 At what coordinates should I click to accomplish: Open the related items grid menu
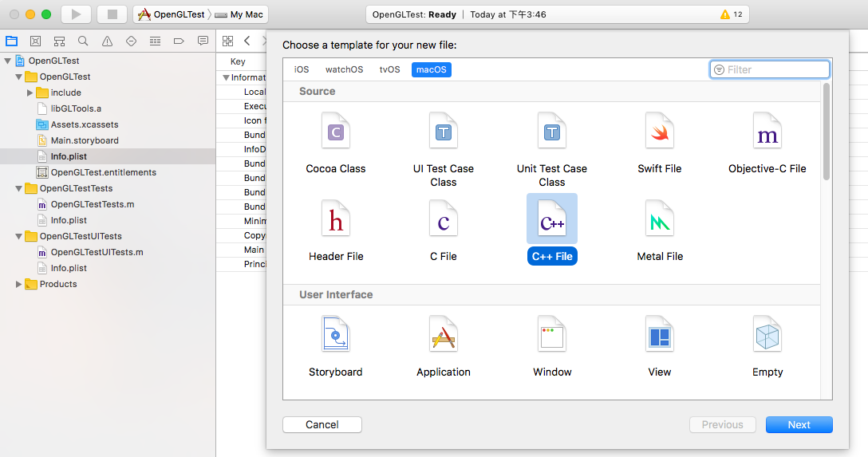[227, 41]
